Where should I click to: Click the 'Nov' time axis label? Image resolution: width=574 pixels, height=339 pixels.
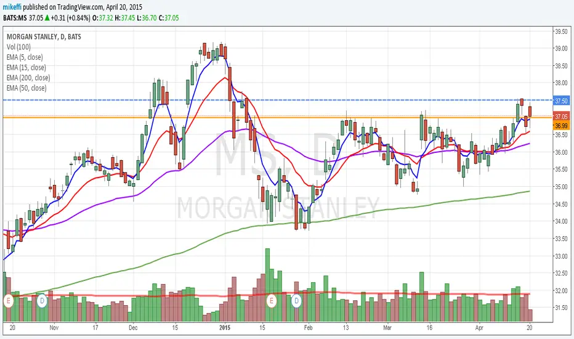(54, 328)
